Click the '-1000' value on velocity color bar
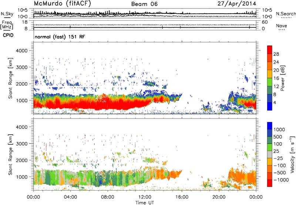 (x=281, y=180)
